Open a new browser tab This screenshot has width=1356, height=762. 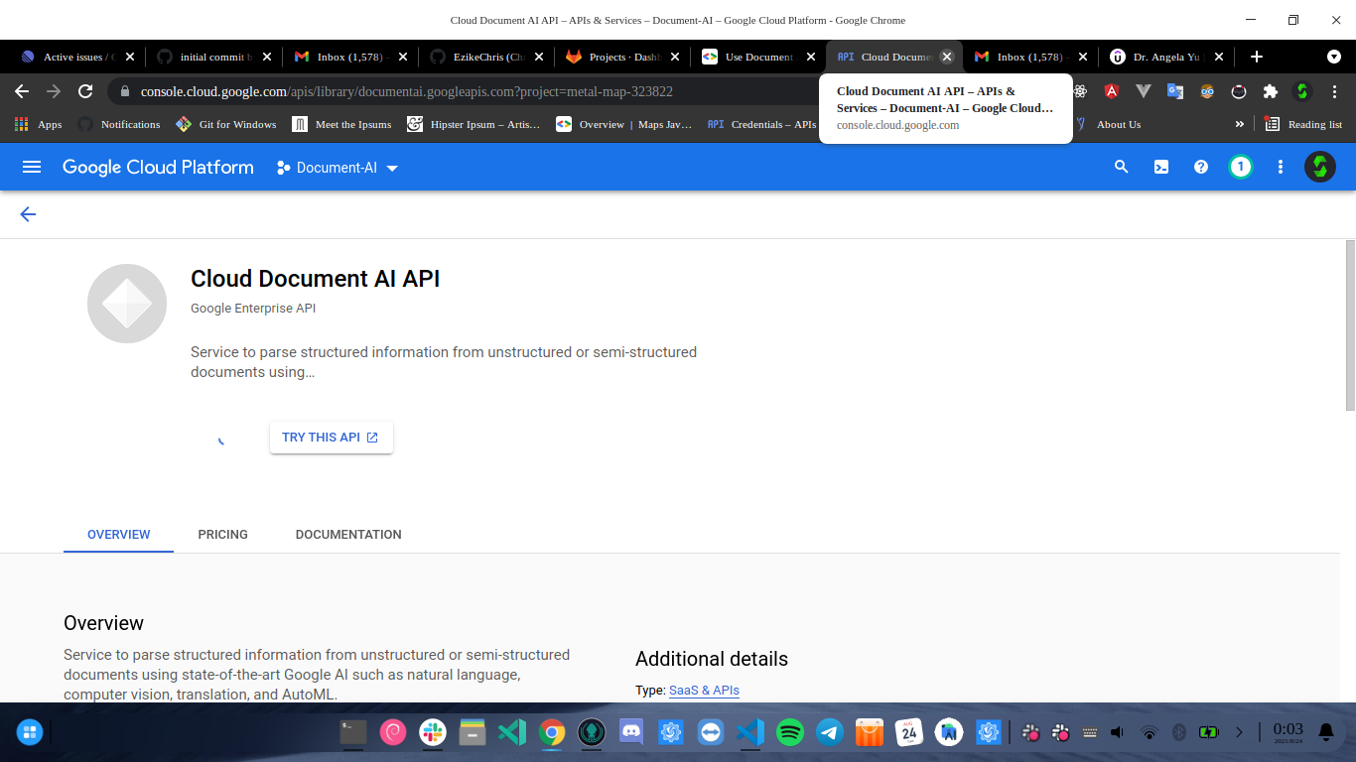click(x=1257, y=57)
